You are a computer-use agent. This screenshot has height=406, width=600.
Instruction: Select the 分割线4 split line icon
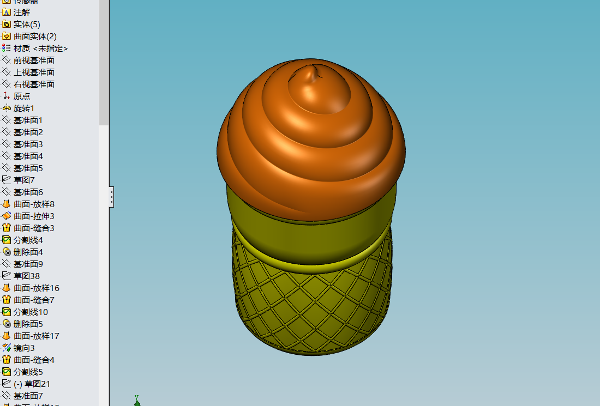click(x=7, y=240)
